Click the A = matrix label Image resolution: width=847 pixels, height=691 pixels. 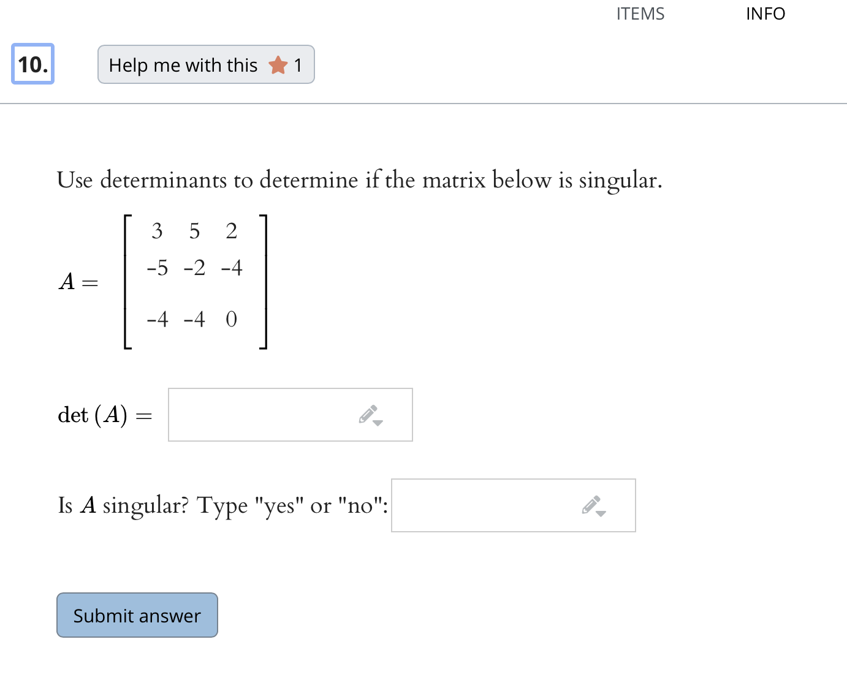[78, 282]
